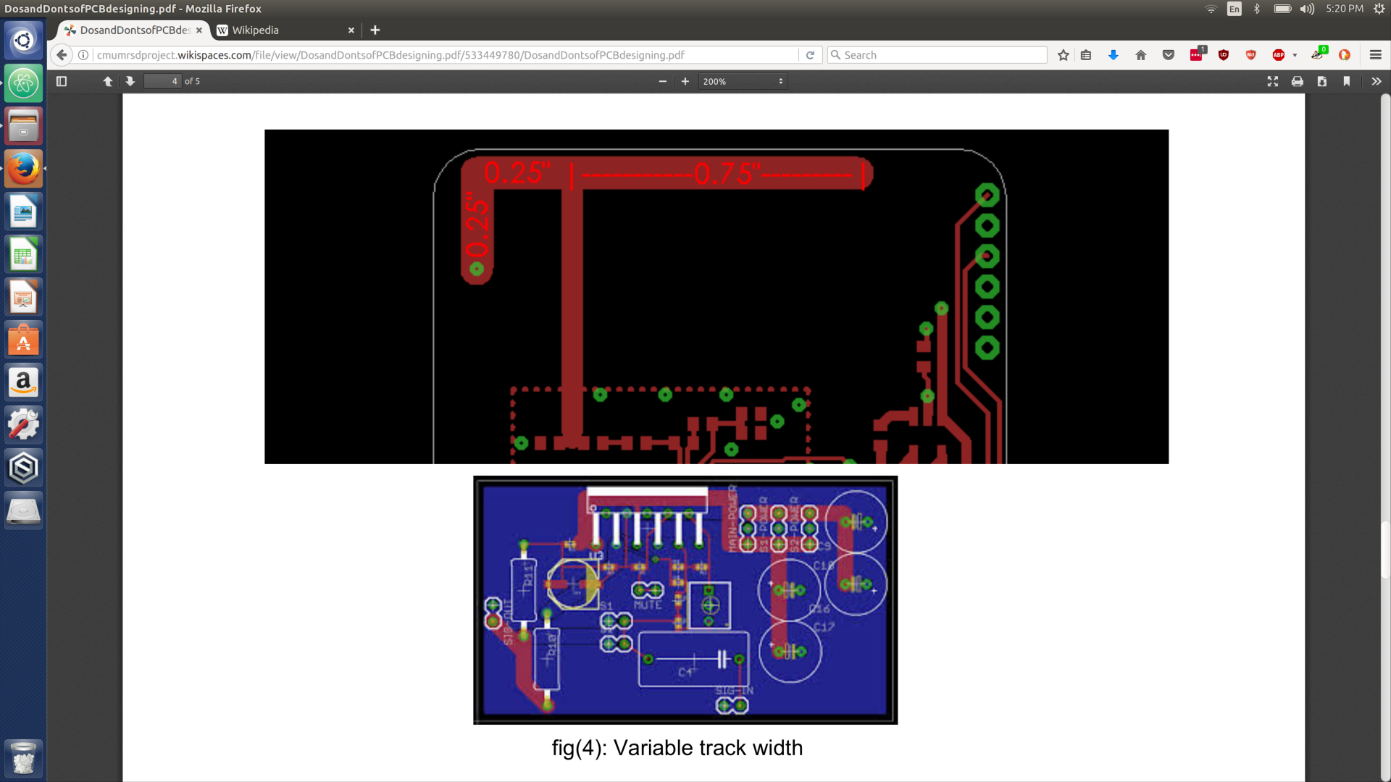Viewport: 1391px width, 782px height.
Task: Download the PDF file
Action: coord(1322,81)
